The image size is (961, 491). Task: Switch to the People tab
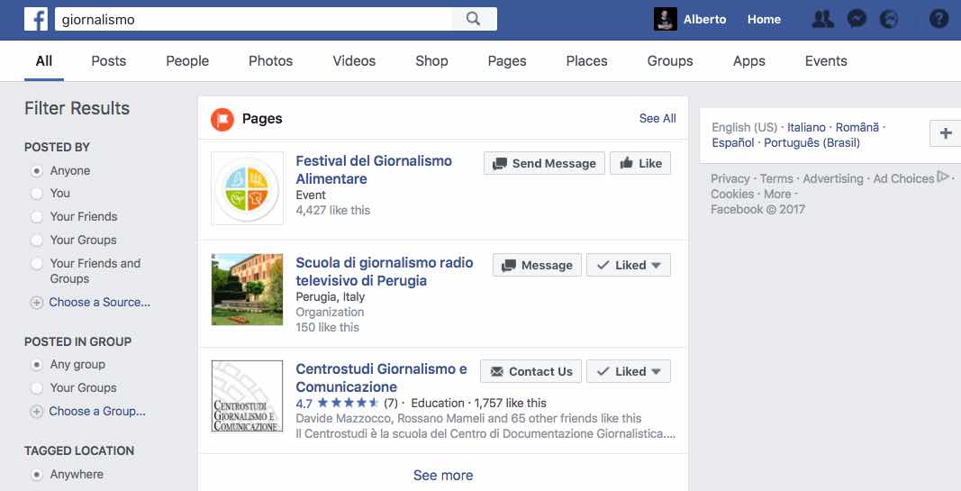187,60
